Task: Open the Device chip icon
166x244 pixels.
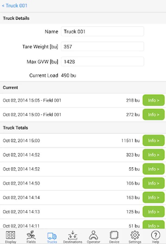Action: (x=114, y=235)
